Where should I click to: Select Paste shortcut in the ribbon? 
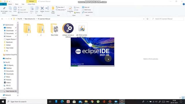[23, 12]
